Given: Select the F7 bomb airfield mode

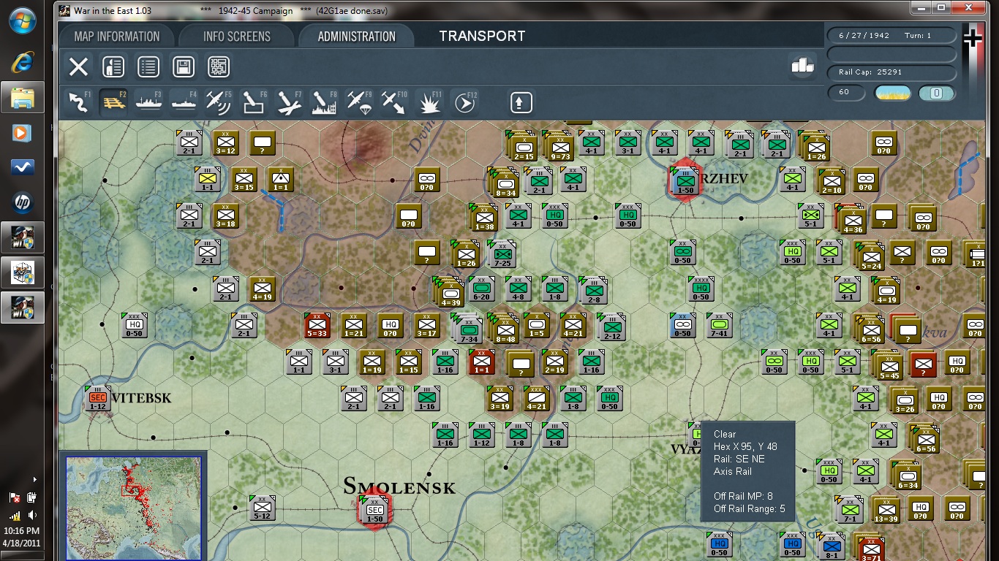Looking at the screenshot, I should (290, 102).
